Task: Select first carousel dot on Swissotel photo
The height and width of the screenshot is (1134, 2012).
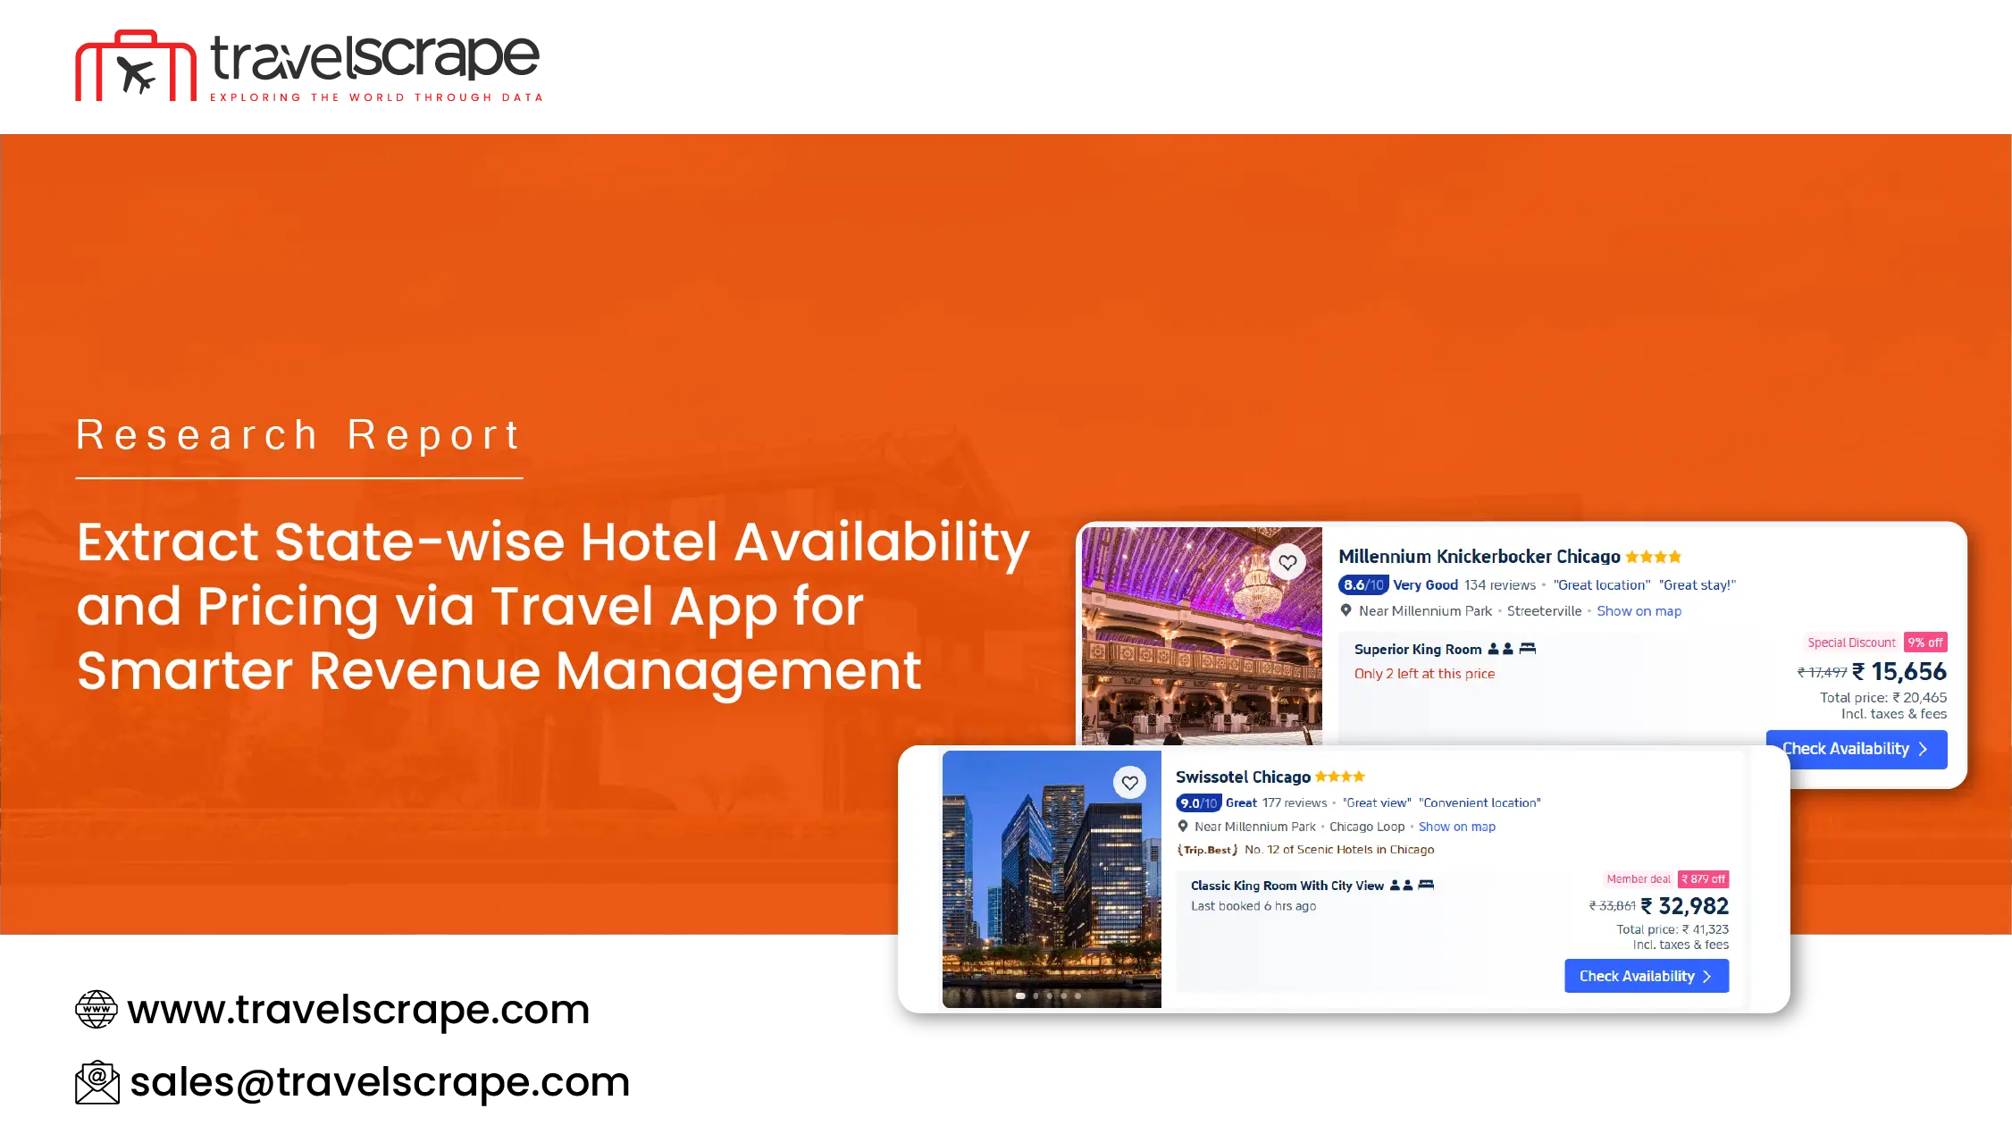Action: click(1020, 995)
